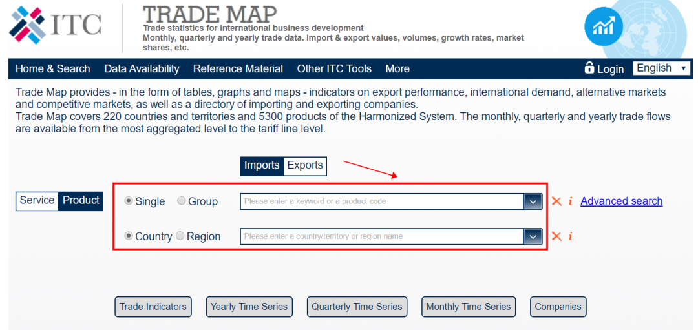
Task: Clear the product field with orange X
Action: pos(556,201)
